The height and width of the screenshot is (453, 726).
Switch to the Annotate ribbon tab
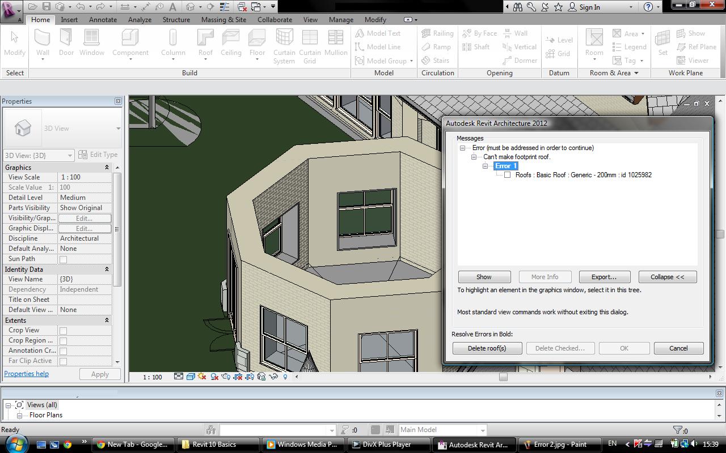[103, 19]
